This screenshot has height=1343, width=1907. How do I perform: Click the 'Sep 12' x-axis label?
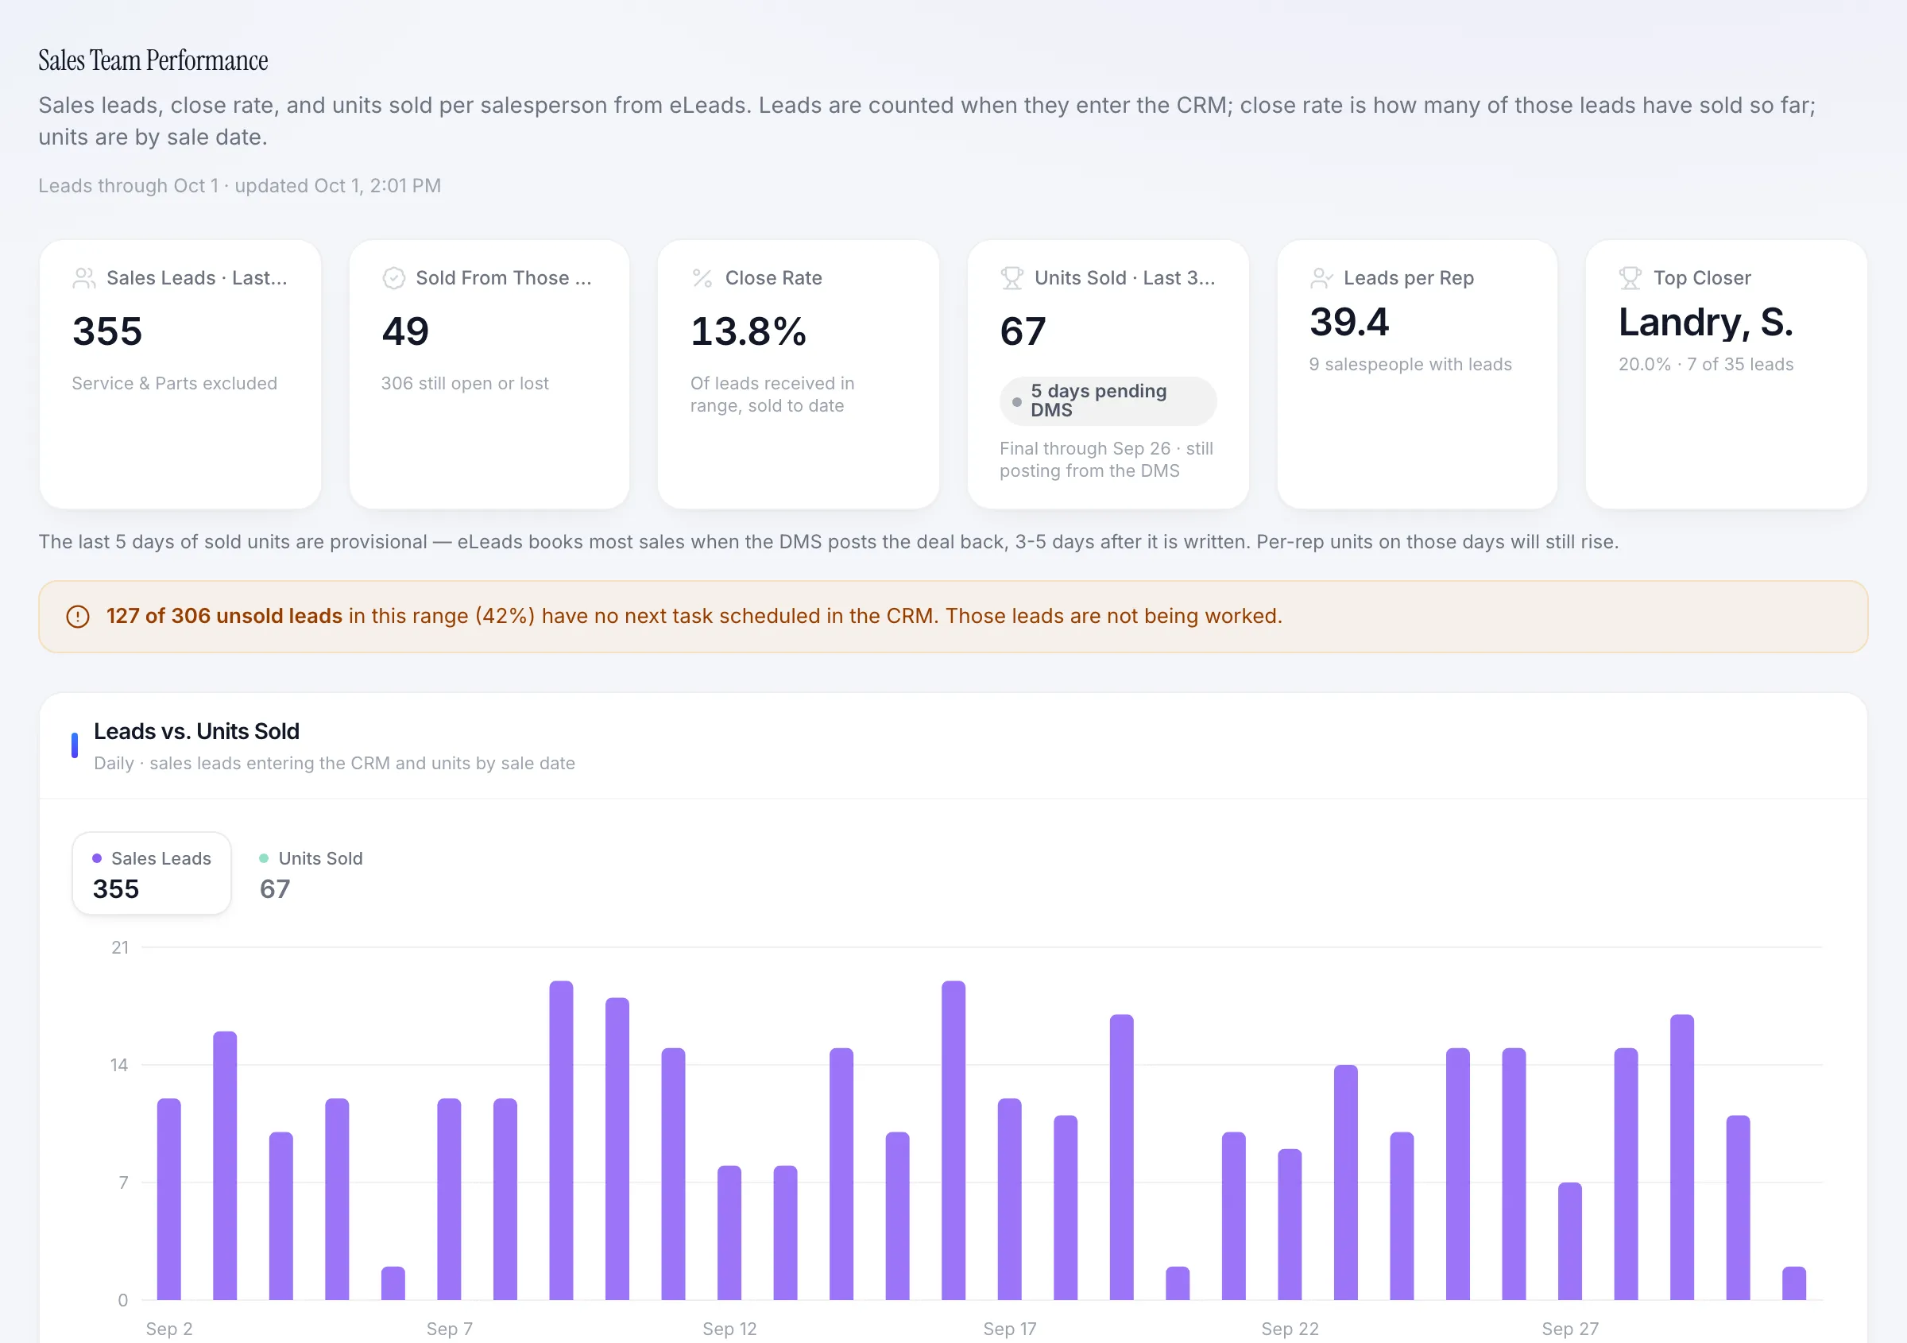pyautogui.click(x=729, y=1329)
